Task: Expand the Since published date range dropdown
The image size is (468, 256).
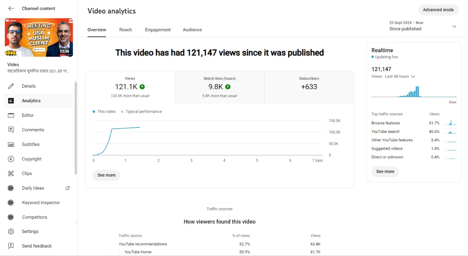Action: click(454, 26)
